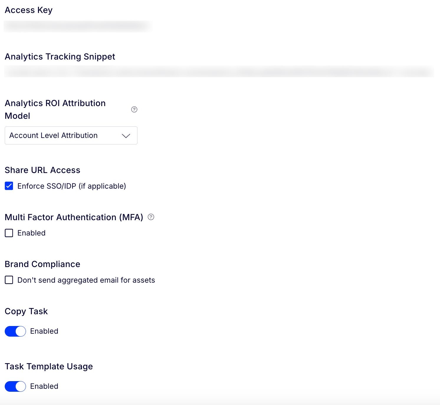Select the blurred Access Key value
The width and height of the screenshot is (440, 405).
click(78, 26)
